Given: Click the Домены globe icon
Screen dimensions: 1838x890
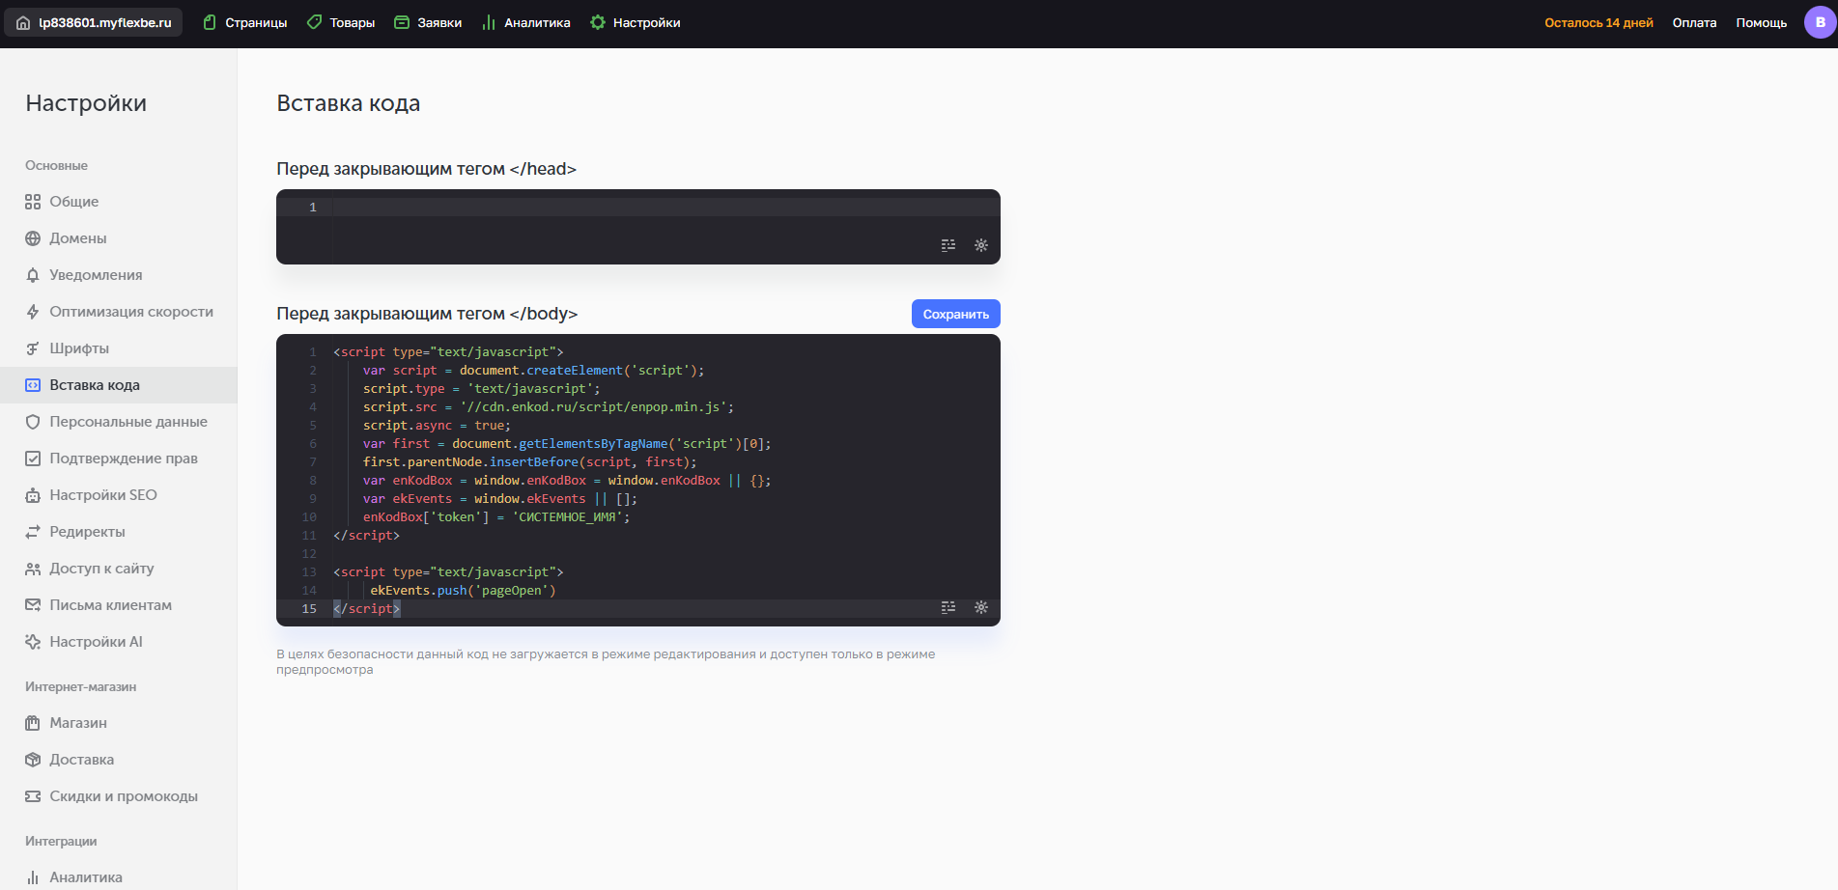Looking at the screenshot, I should [x=33, y=238].
